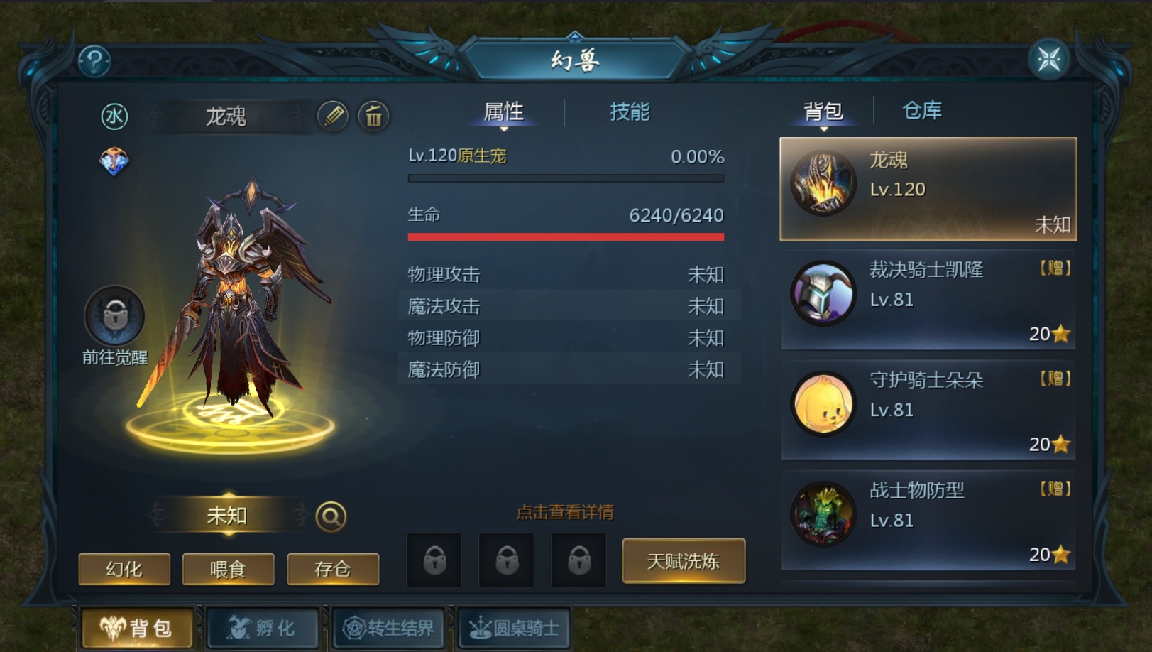Open the question mark help icon
This screenshot has height=652, width=1152.
click(x=94, y=62)
